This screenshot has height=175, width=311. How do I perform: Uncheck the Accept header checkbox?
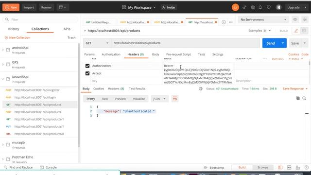pyautogui.click(x=87, y=73)
